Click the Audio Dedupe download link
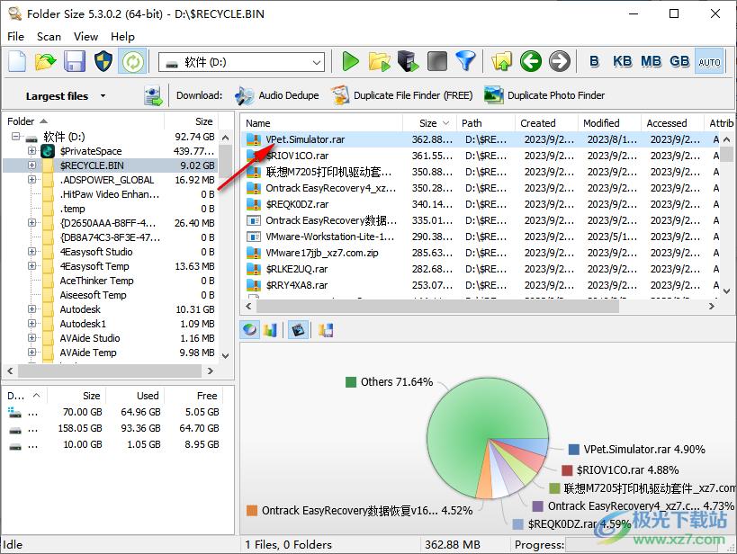This screenshot has width=737, height=554. click(x=277, y=95)
